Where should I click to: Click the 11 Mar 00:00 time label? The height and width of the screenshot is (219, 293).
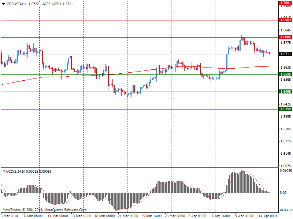click(x=58, y=216)
